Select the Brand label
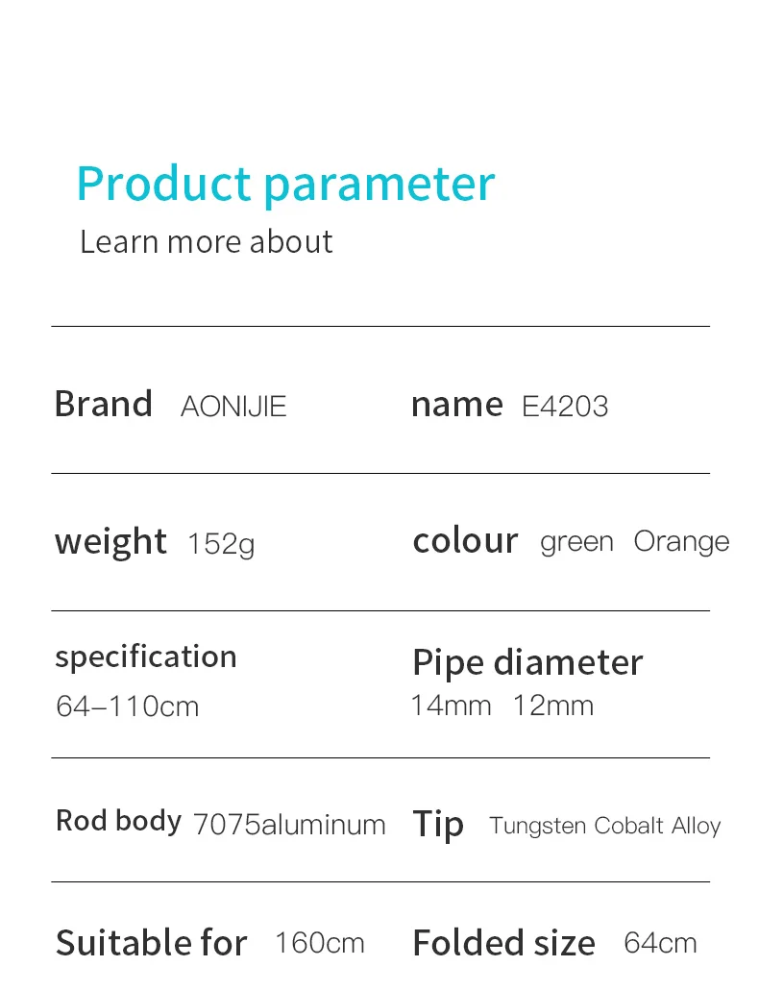The image size is (759, 991). (x=103, y=405)
